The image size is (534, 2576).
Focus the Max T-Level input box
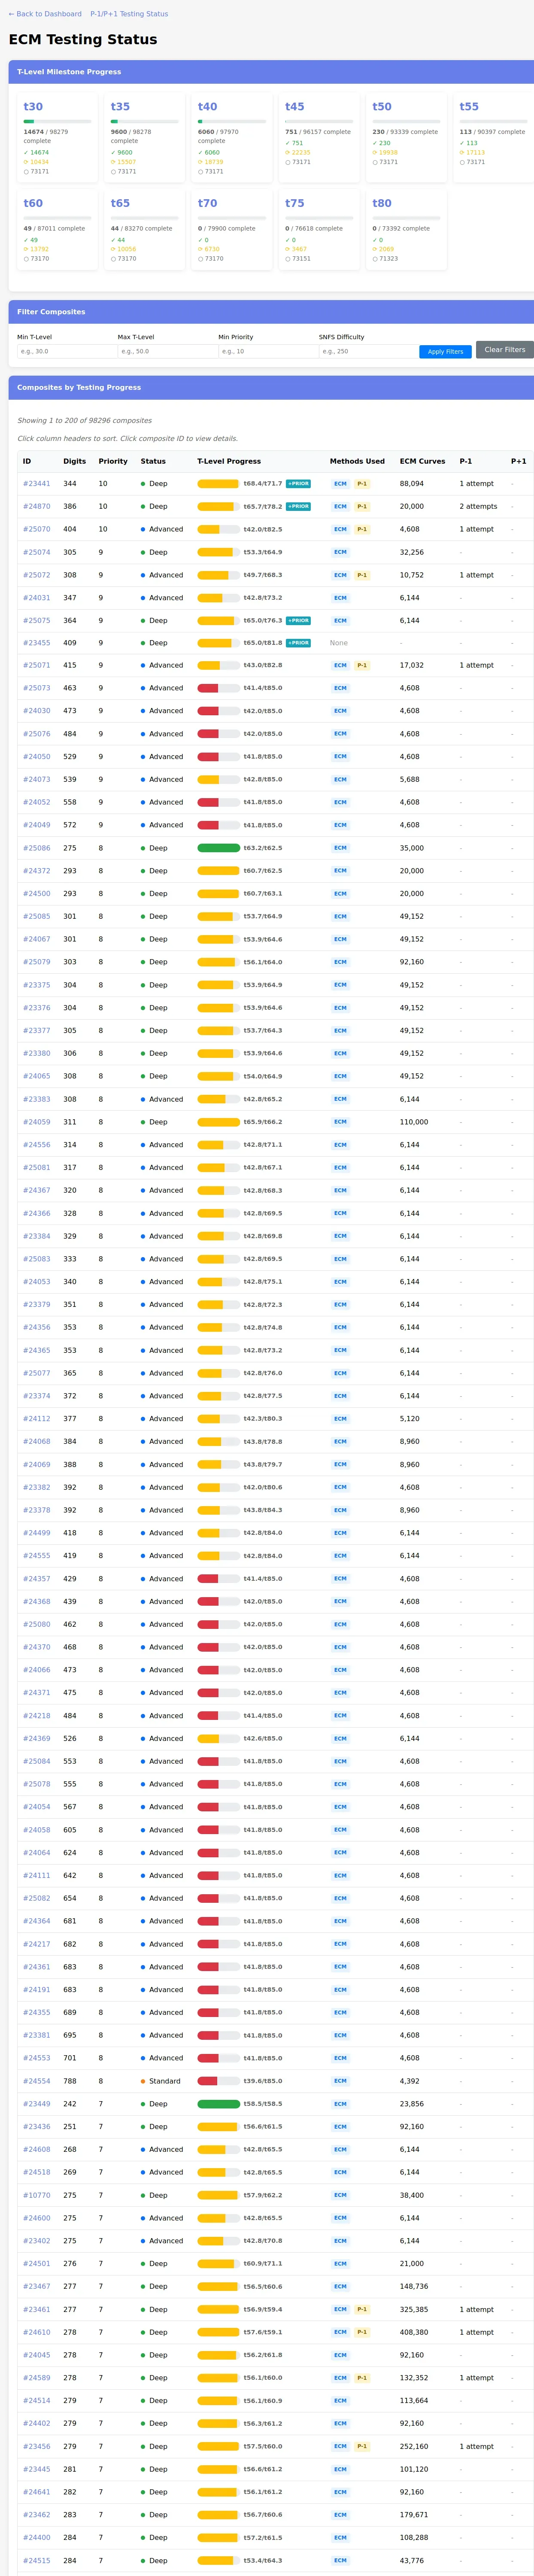[x=168, y=352]
